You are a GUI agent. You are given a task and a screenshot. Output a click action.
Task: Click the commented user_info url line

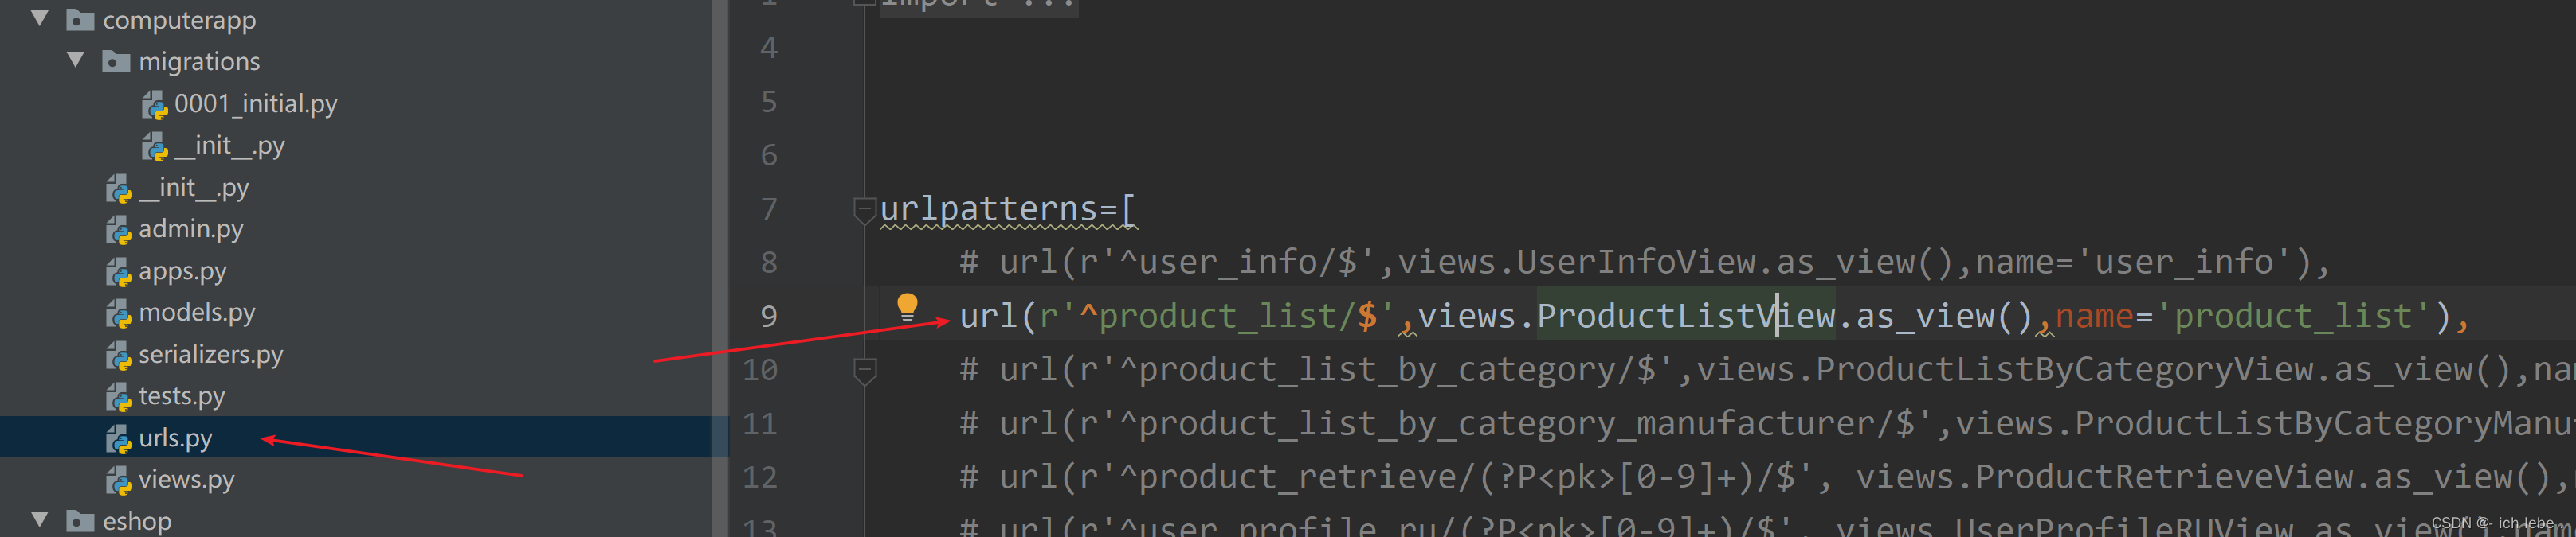click(x=1645, y=262)
